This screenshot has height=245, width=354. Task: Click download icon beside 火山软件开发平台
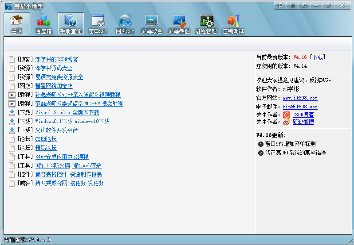click(12, 130)
